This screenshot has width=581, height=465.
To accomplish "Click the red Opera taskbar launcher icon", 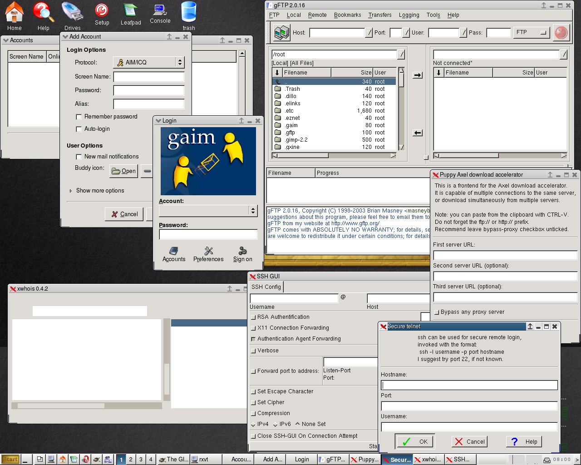I will 85,459.
